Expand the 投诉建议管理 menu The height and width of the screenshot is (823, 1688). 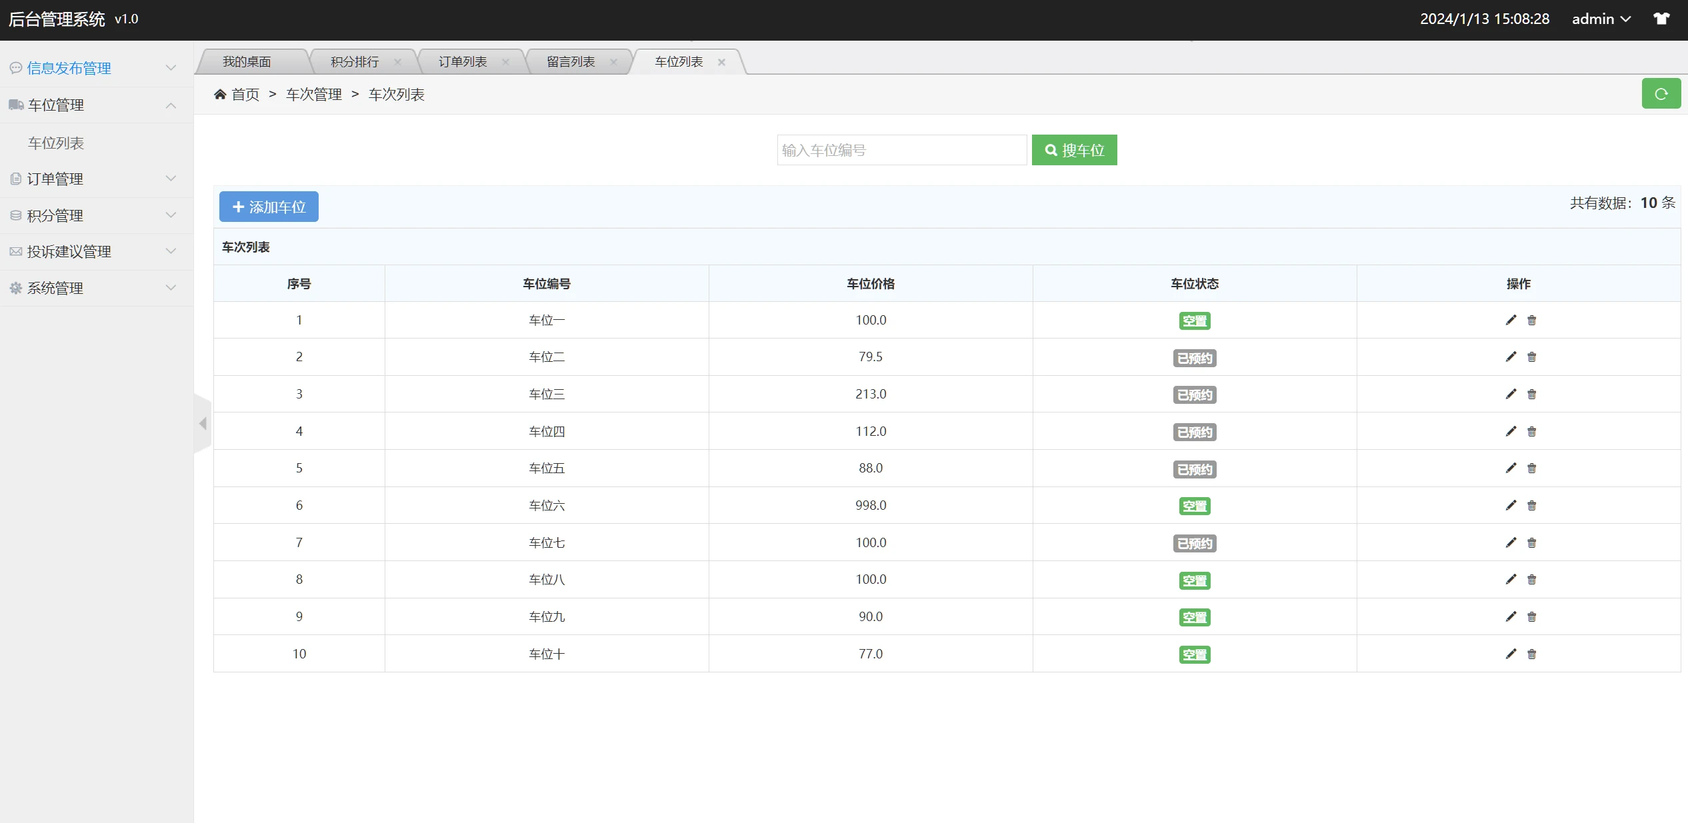(97, 252)
